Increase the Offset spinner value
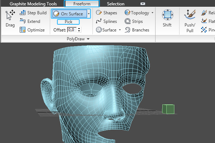Image resolution: width=215 pixels, height=143 pixels. pyautogui.click(x=79, y=28)
